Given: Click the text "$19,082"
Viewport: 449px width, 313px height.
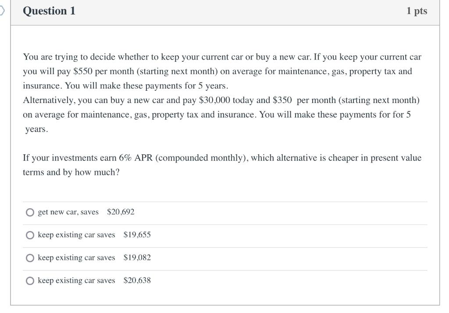Looking at the screenshot, I should (x=137, y=258).
